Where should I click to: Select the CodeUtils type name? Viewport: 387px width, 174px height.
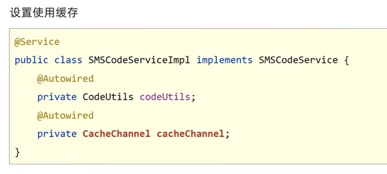click(x=108, y=97)
